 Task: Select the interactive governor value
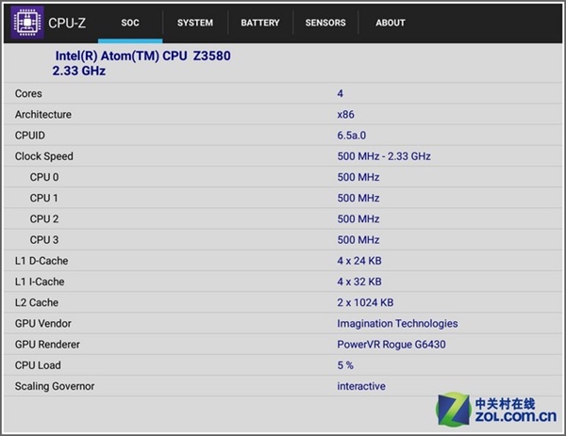[x=361, y=386]
